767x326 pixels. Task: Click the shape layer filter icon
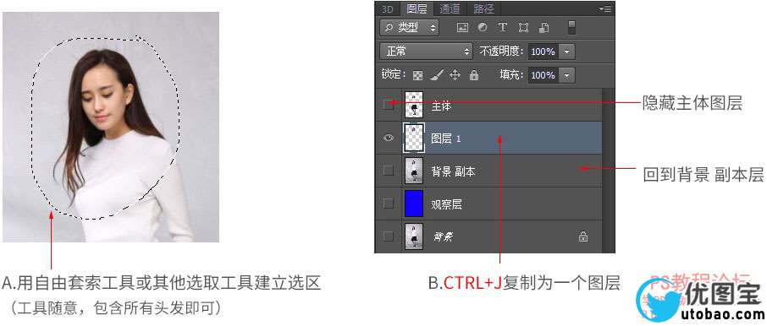pyautogui.click(x=523, y=27)
